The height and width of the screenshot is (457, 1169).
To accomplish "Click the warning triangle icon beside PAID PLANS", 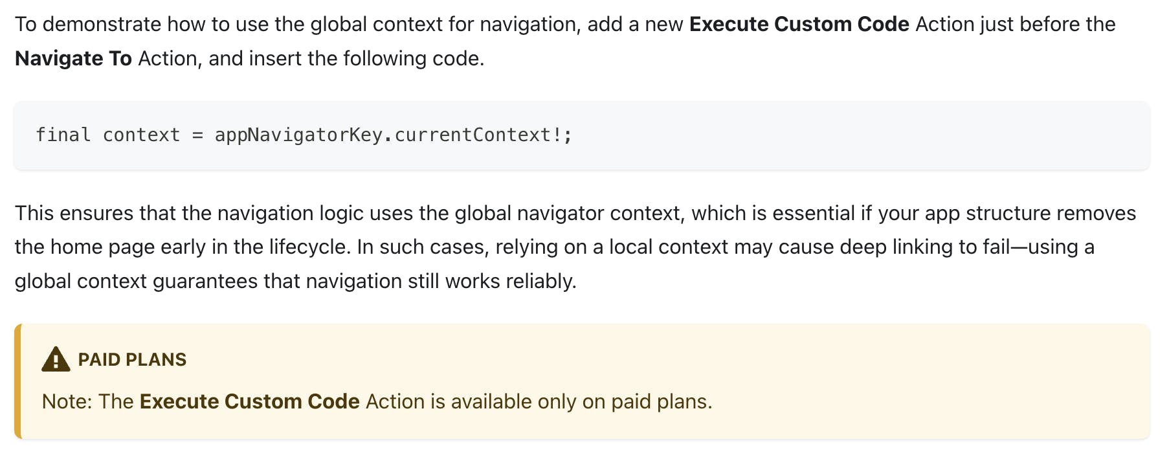I will point(56,359).
